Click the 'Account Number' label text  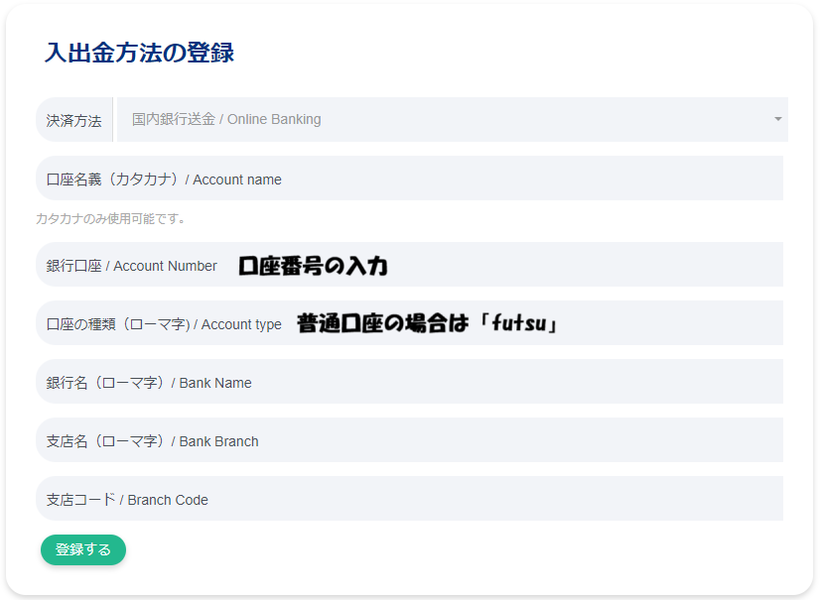(x=166, y=266)
